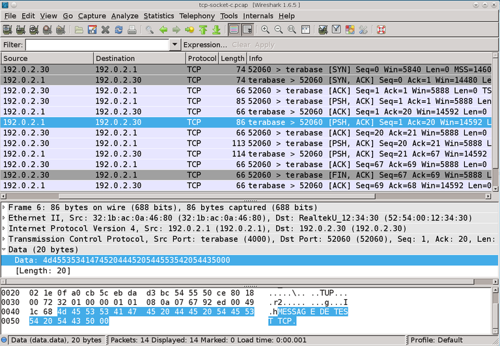Click the Apply filter button
Image resolution: width=500 pixels, height=346 pixels.
(x=265, y=45)
